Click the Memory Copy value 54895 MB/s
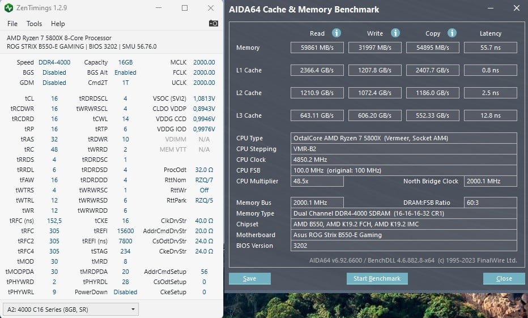 (433, 48)
